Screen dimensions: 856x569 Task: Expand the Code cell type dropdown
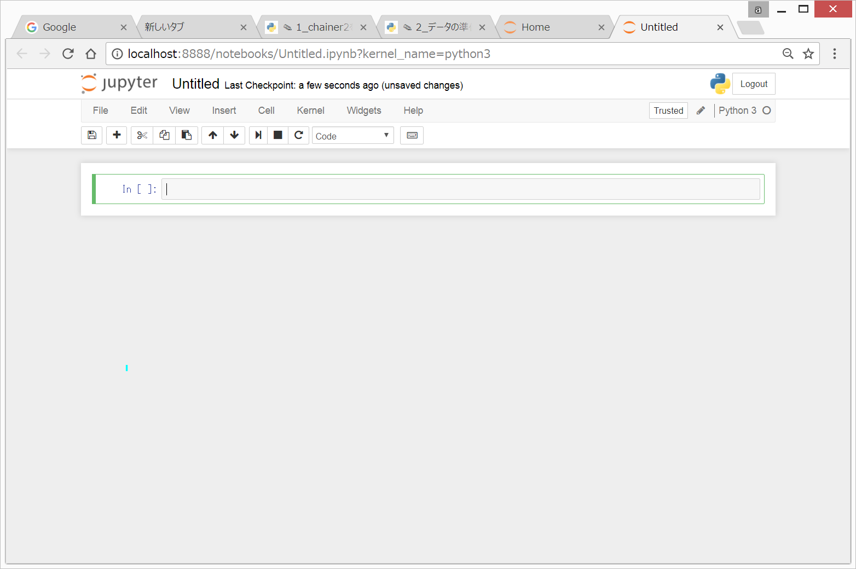(x=352, y=136)
